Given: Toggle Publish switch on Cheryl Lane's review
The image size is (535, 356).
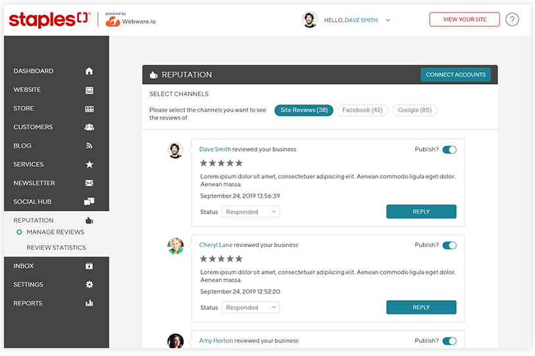Looking at the screenshot, I should (449, 245).
